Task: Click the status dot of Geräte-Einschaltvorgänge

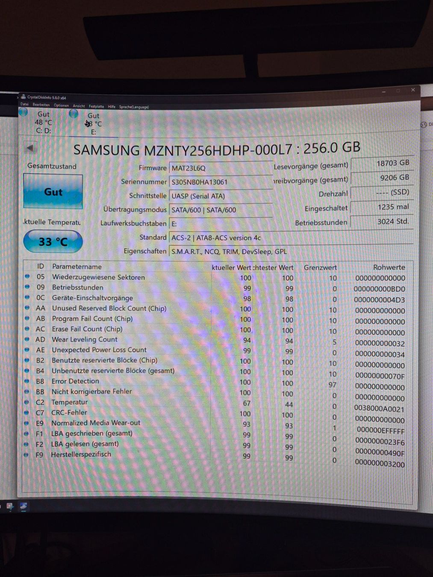Action: [28, 297]
